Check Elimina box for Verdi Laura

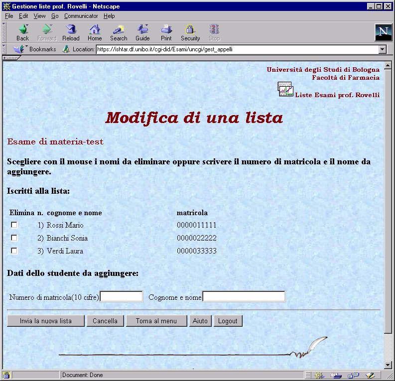pyautogui.click(x=14, y=251)
